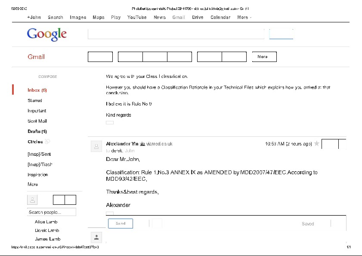Star the Alexander Yin message
The image size is (362, 256).
317,144
